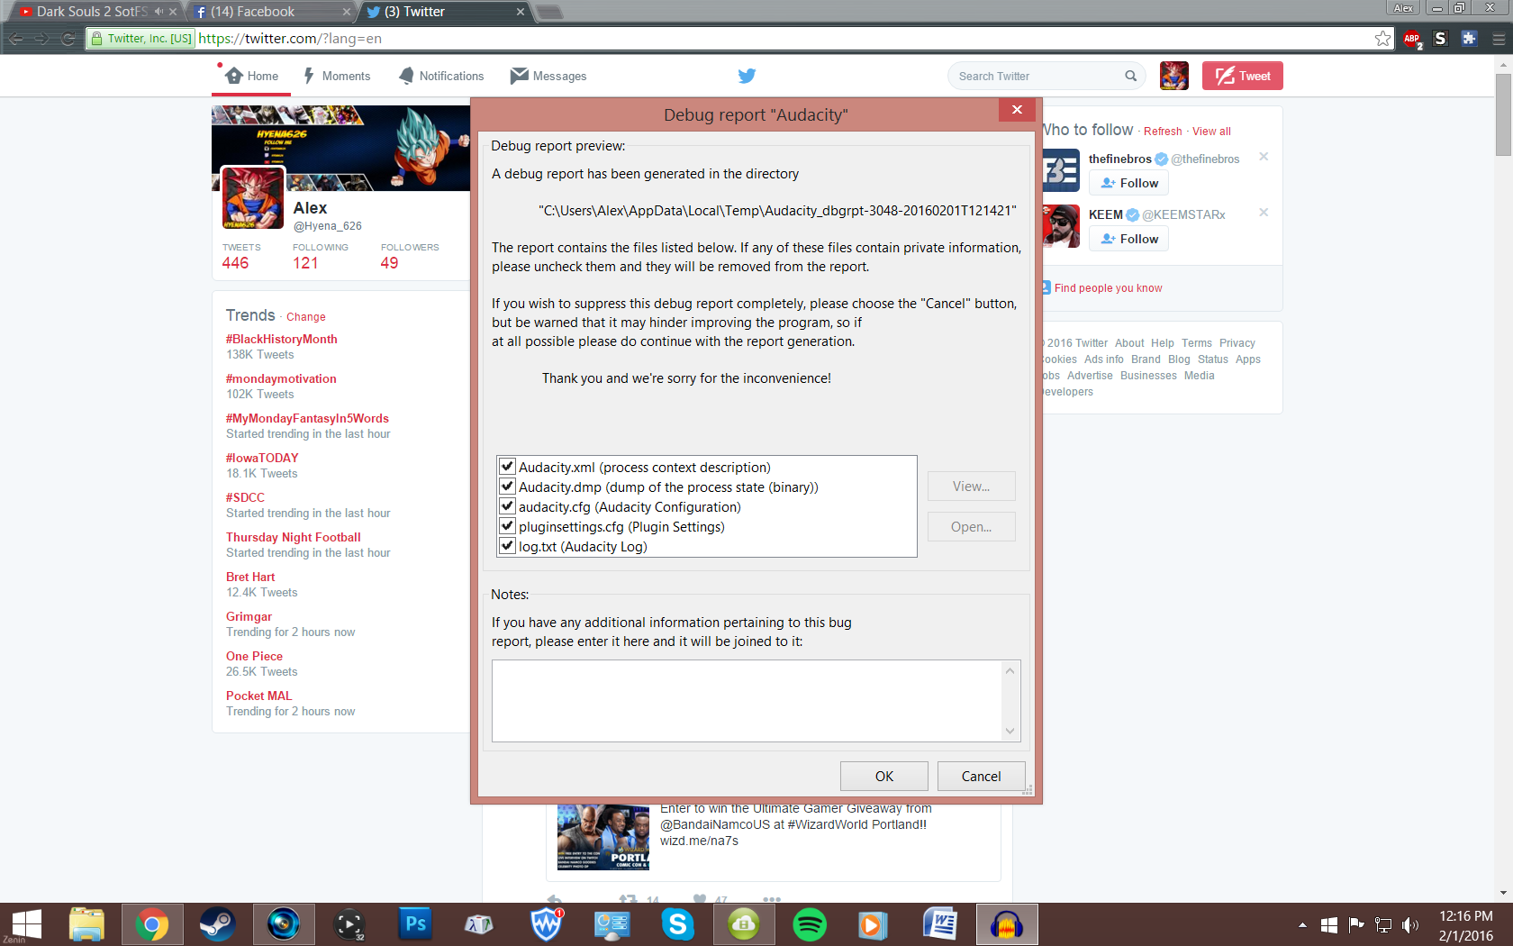Go to Twitter Messages
The width and height of the screenshot is (1513, 946).
coord(548,77)
